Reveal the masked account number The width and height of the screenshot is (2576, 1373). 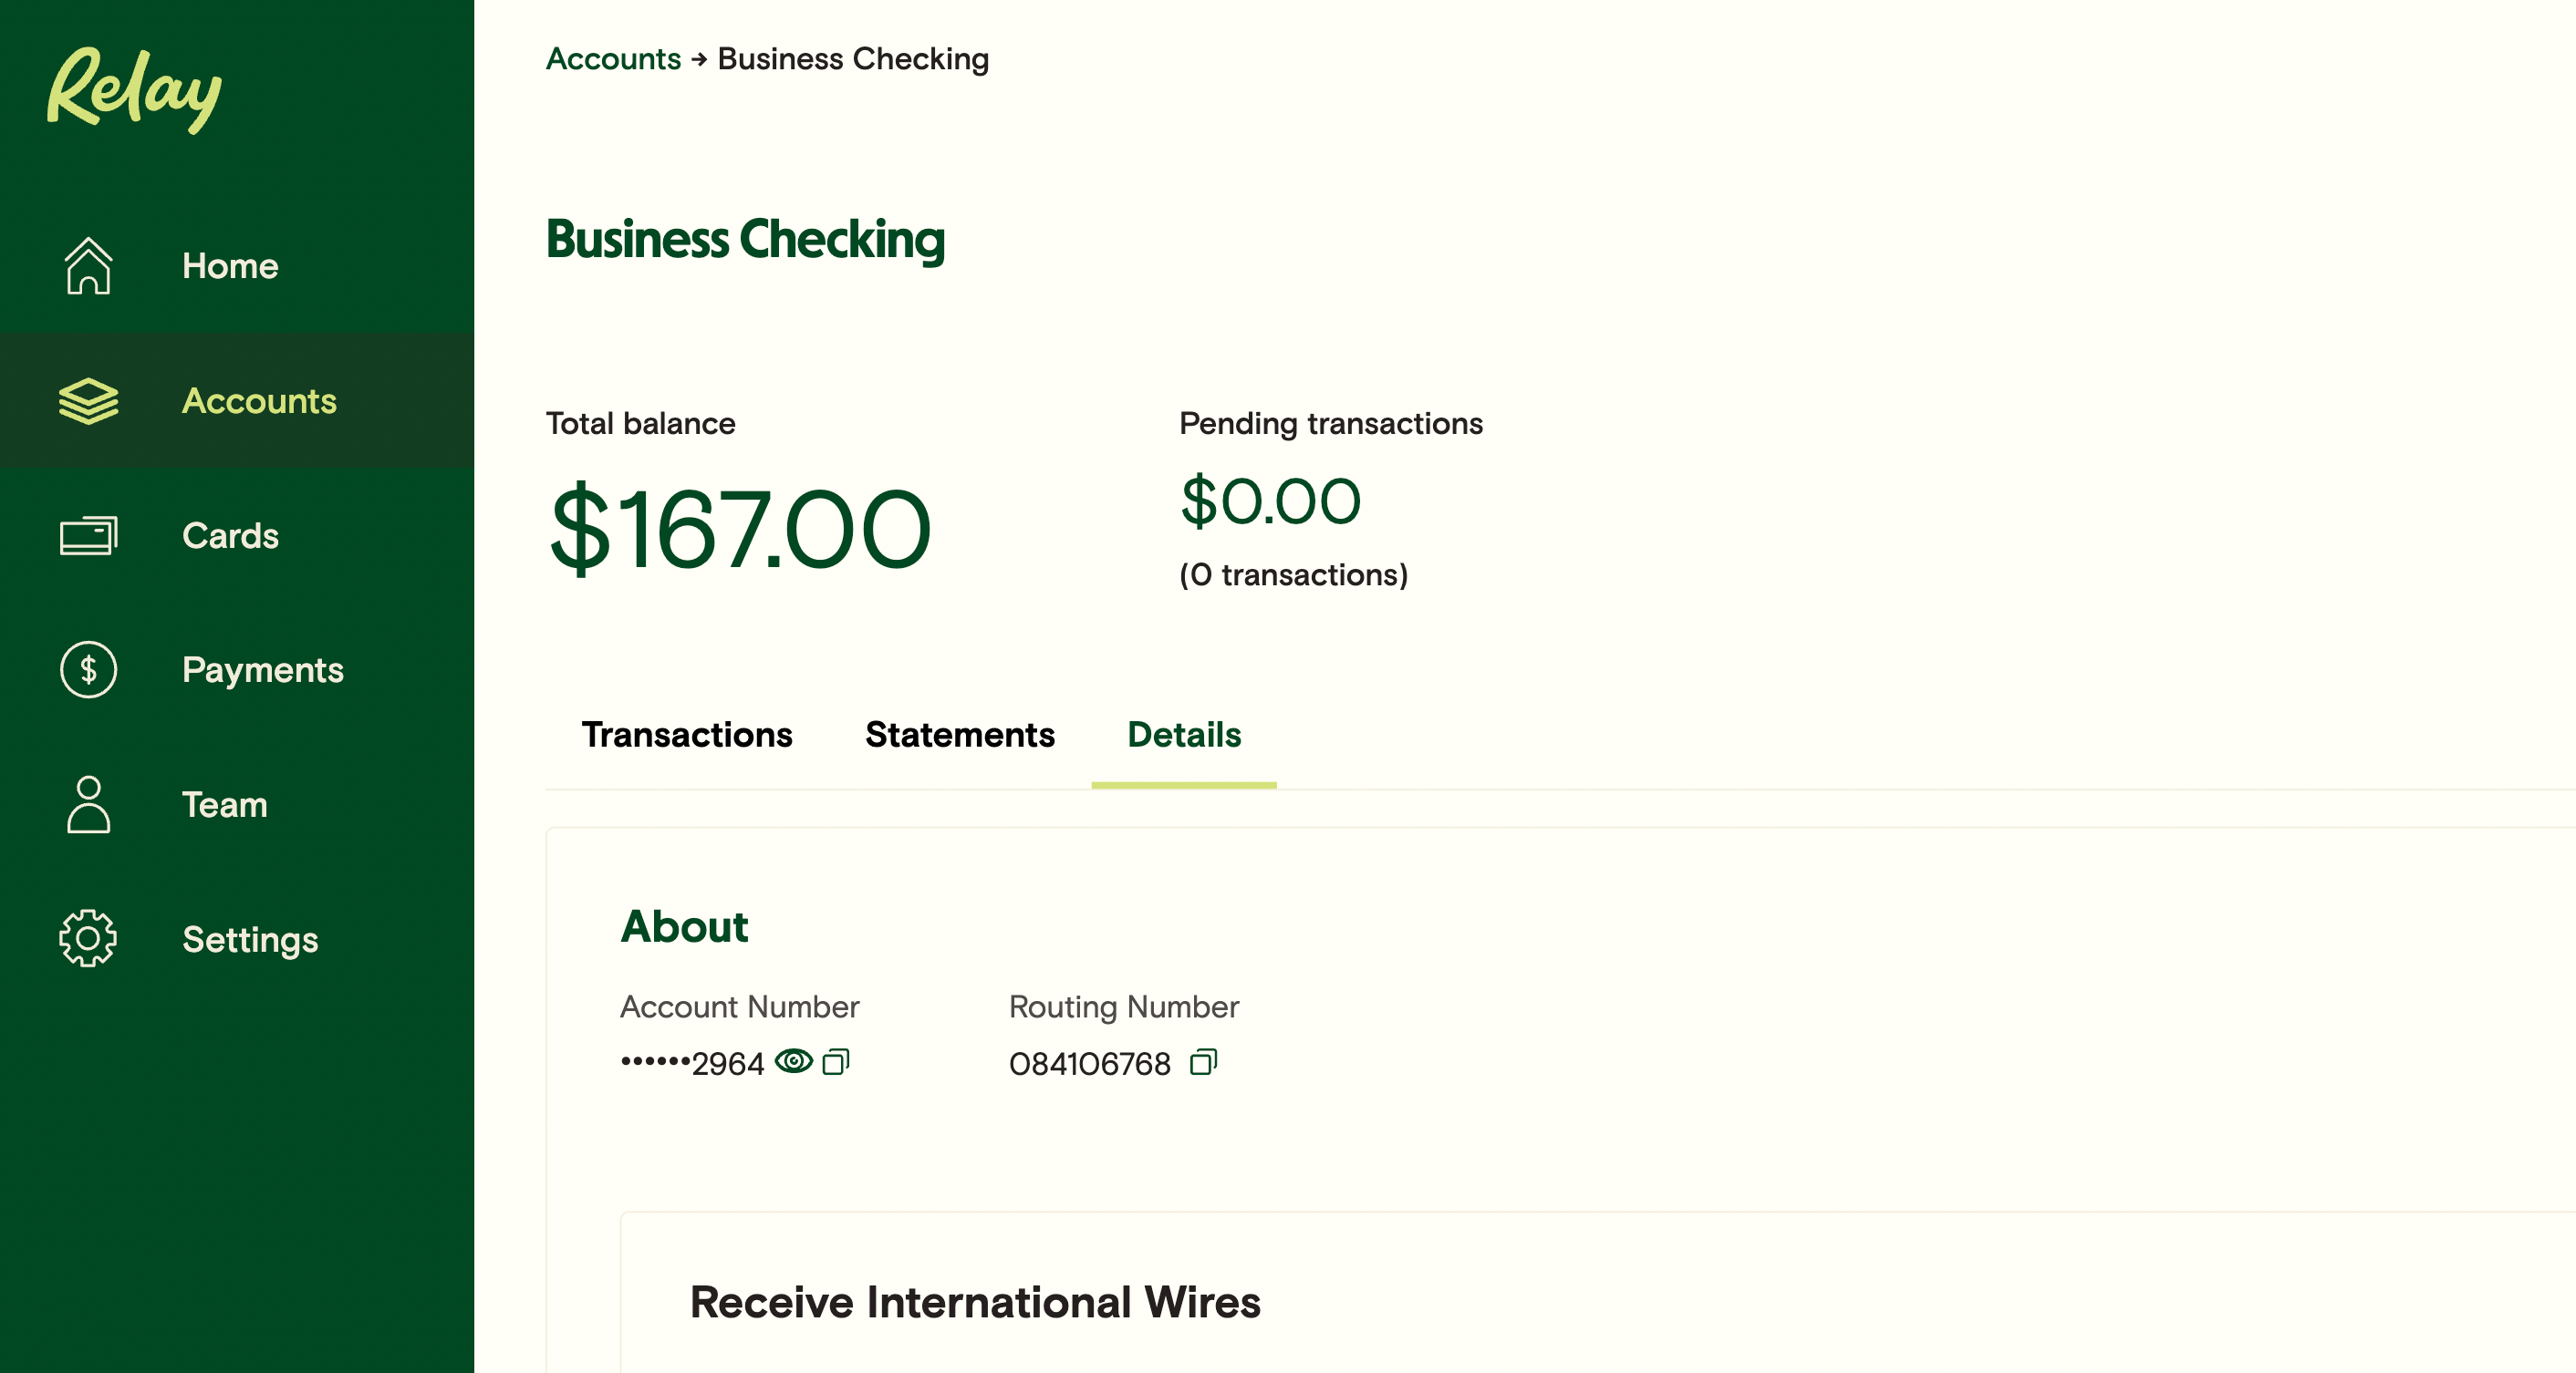coord(794,1062)
